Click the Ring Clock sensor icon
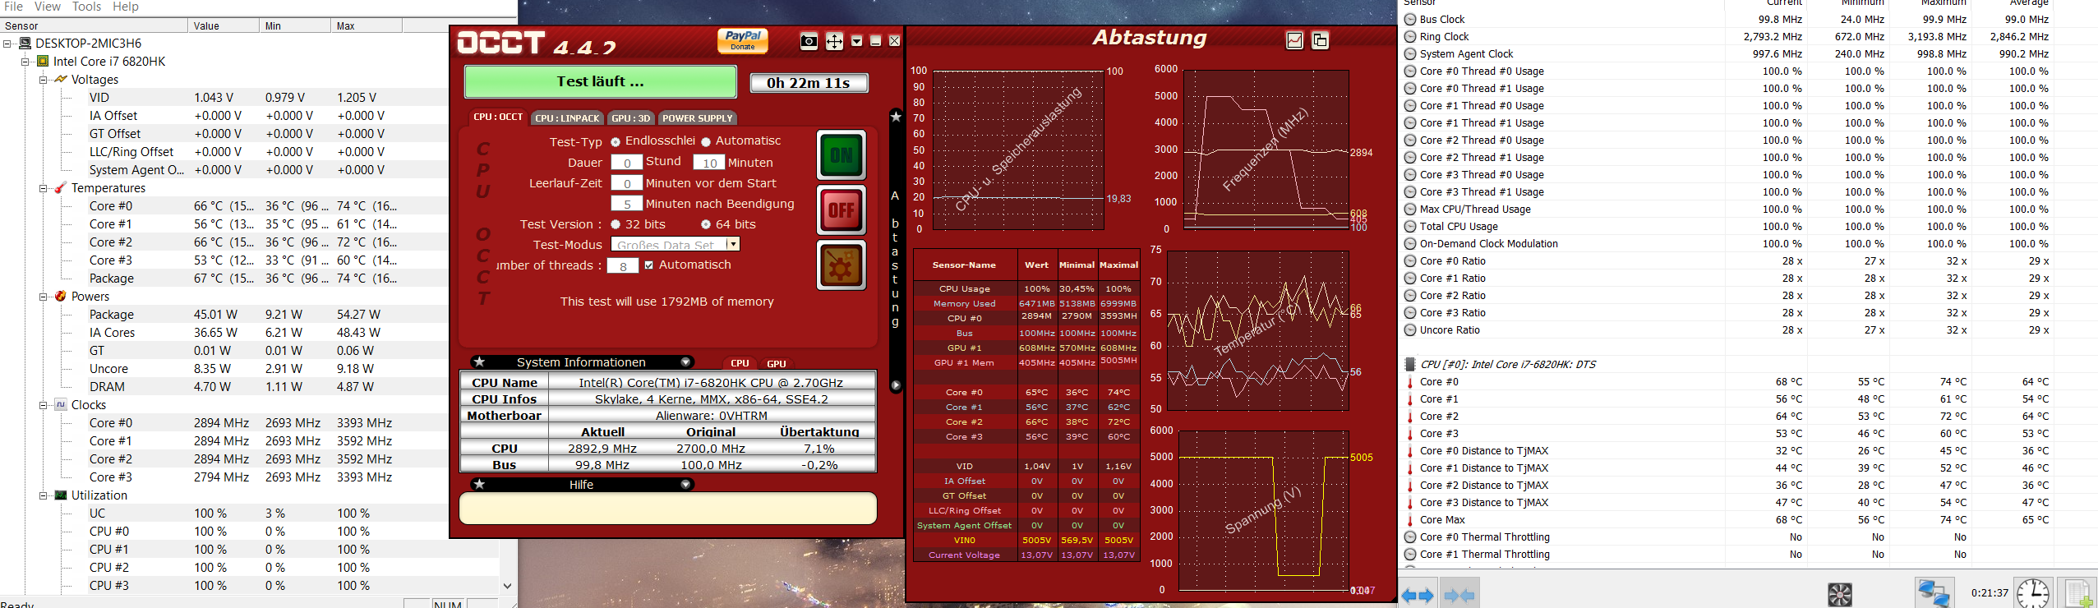 coord(1410,36)
